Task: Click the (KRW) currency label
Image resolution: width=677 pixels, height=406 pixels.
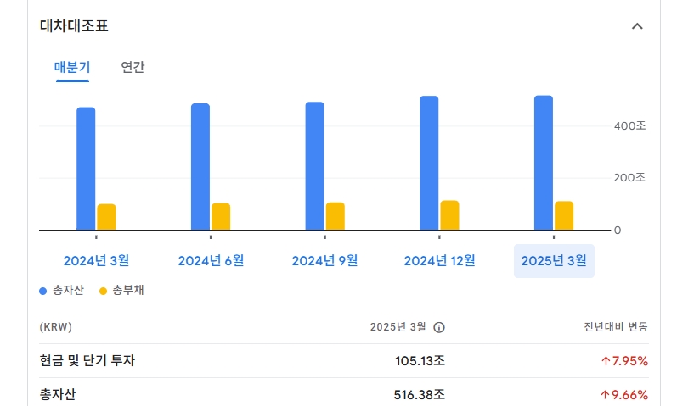Action: [x=56, y=327]
